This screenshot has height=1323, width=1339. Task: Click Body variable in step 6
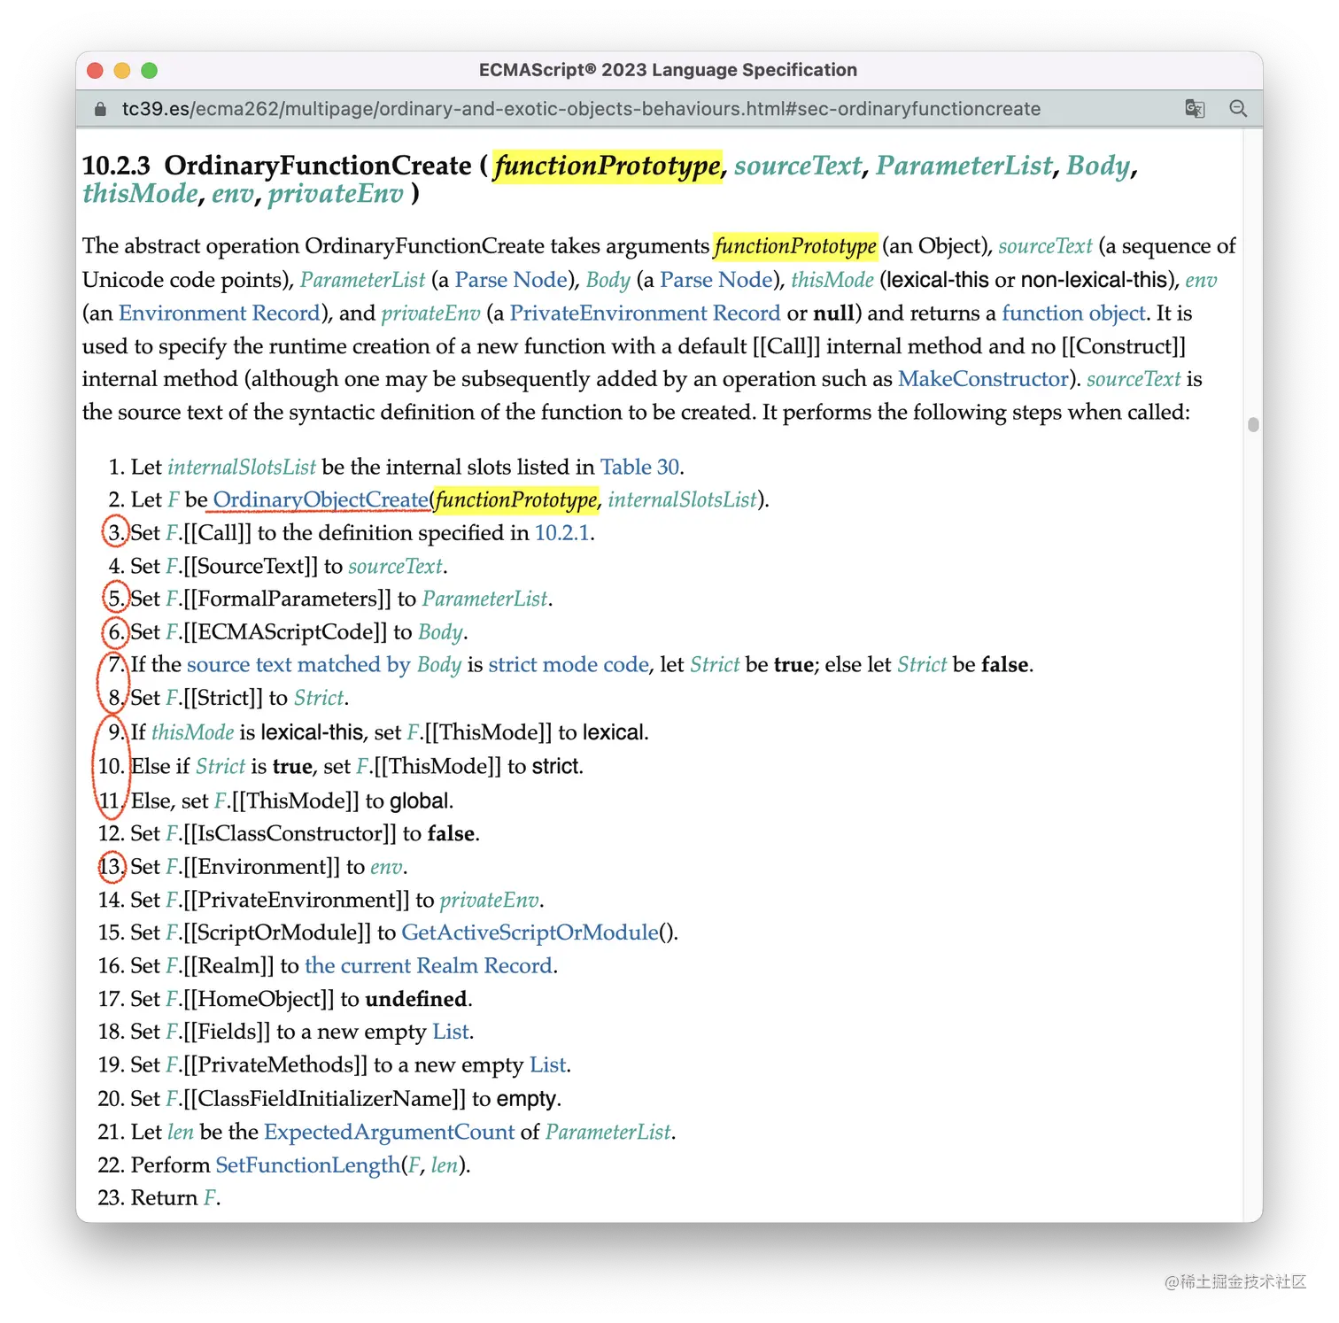click(440, 632)
